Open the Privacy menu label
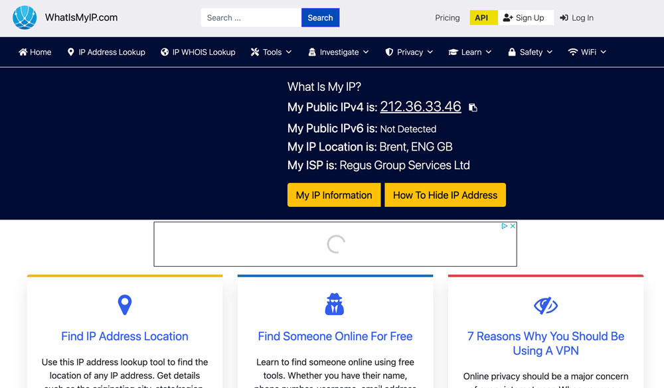Screen dimensions: 664x388 click(x=410, y=52)
